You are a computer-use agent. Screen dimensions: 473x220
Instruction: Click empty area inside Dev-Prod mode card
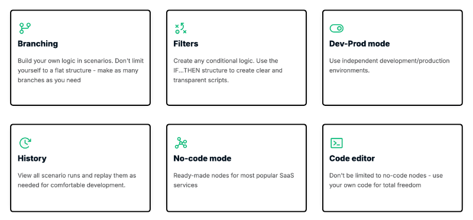(x=392, y=90)
